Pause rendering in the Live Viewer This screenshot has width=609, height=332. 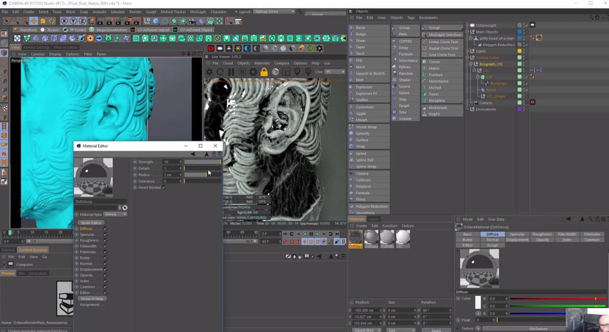tap(231, 72)
